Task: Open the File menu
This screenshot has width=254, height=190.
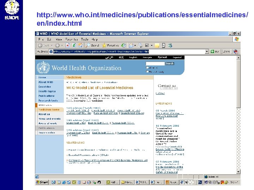Action: point(41,39)
